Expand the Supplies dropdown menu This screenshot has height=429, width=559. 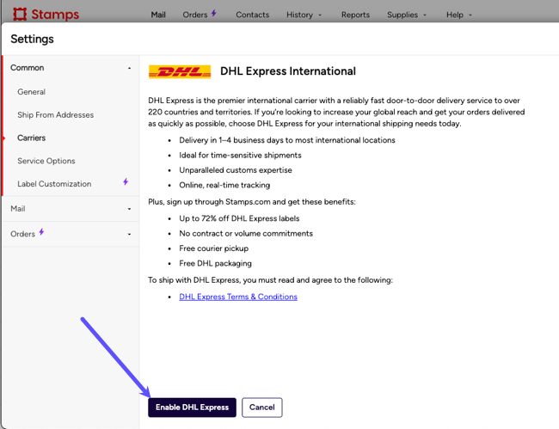pyautogui.click(x=407, y=15)
